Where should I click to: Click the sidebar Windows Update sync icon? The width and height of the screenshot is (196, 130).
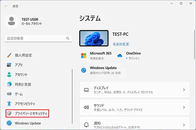tap(9, 123)
